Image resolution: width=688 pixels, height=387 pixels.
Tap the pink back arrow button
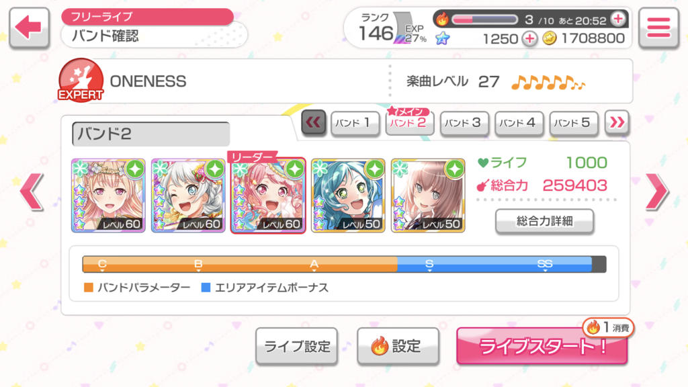click(x=29, y=27)
